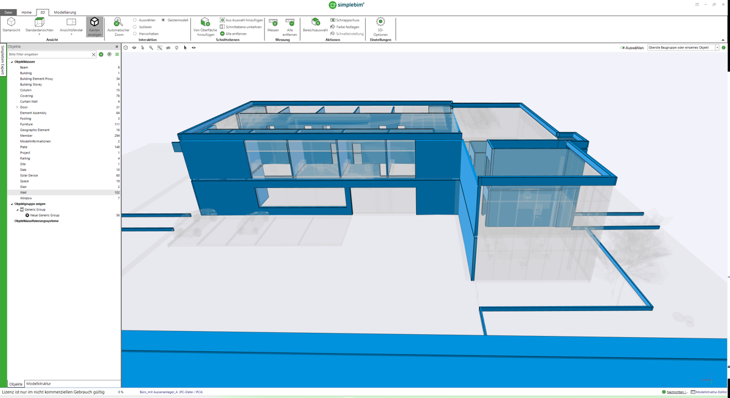The height and width of the screenshot is (398, 730).
Task: Click the green info icon right of the selection dropdown
Action: pyautogui.click(x=724, y=47)
